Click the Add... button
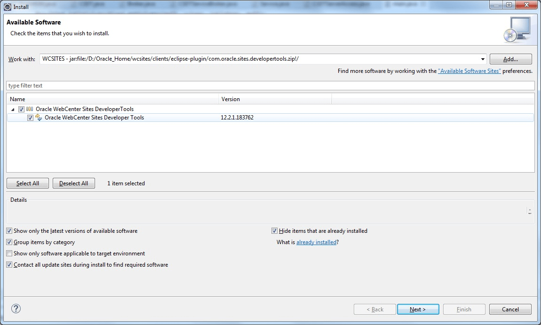The width and height of the screenshot is (541, 325). point(510,59)
